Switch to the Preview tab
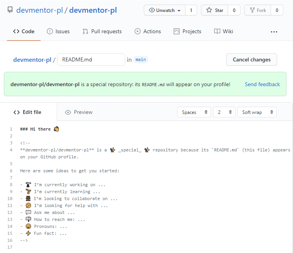Viewport: 293px width, 253px height. tap(79, 112)
